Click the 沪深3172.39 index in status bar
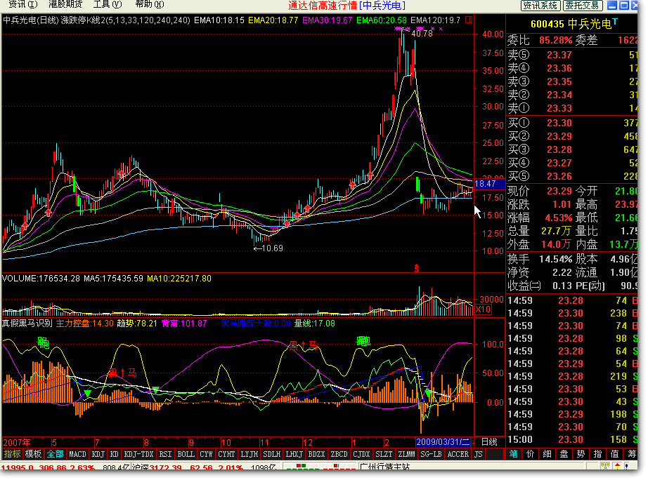This screenshot has height=480, width=648. click(x=157, y=467)
